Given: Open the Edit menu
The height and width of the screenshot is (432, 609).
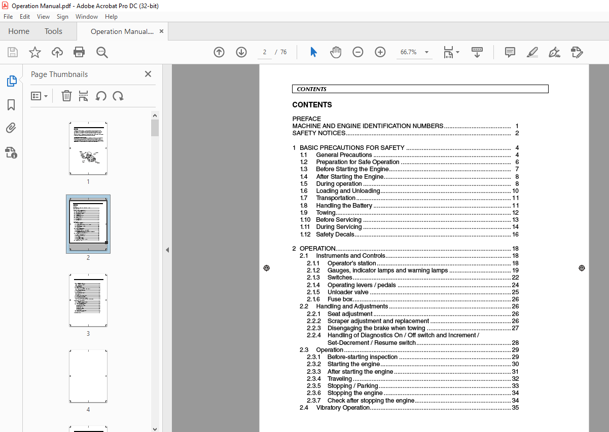Looking at the screenshot, I should (25, 17).
